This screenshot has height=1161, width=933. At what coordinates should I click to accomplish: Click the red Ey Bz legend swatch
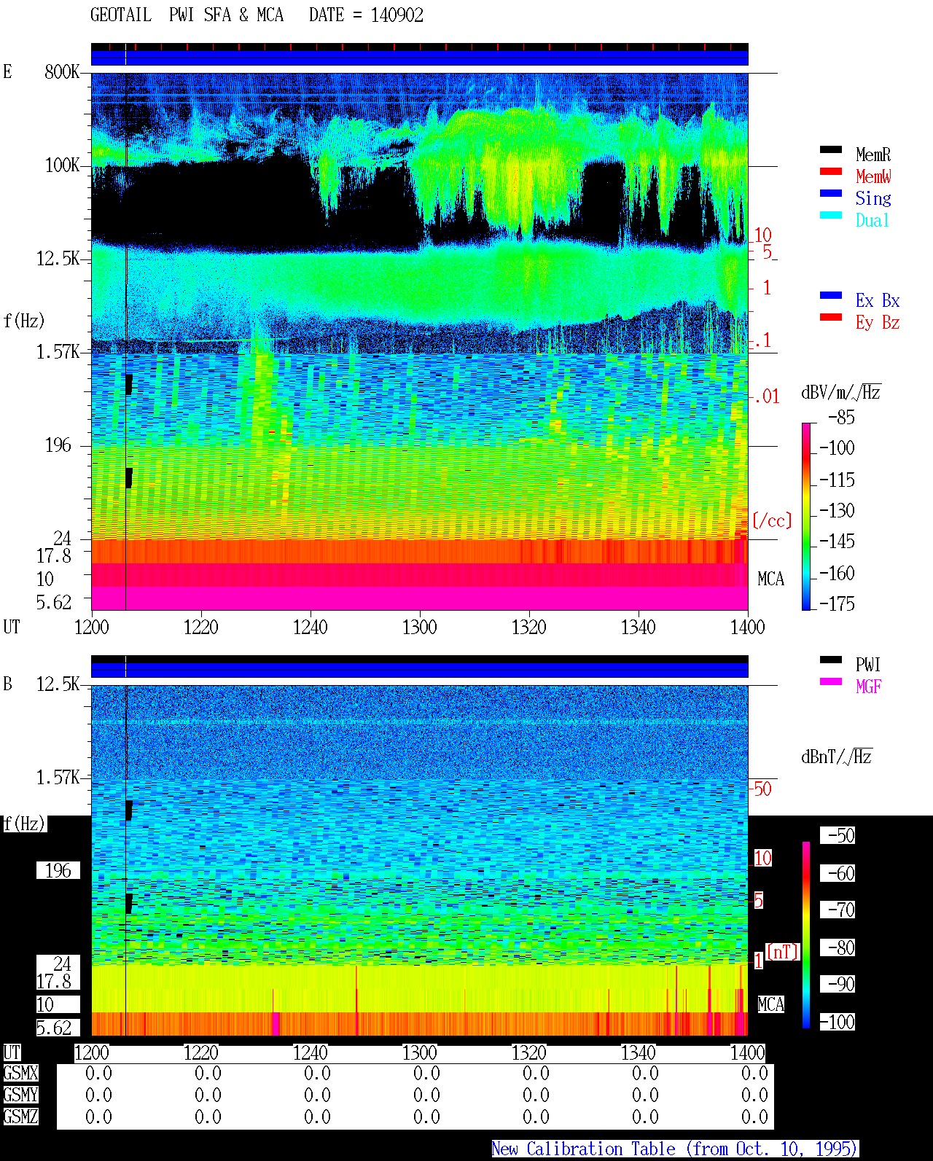click(831, 318)
